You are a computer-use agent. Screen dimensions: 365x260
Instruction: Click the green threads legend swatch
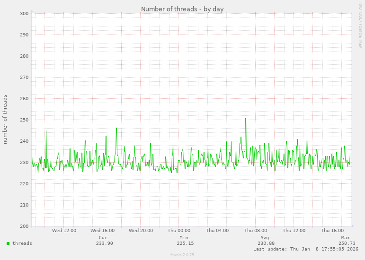point(8,243)
